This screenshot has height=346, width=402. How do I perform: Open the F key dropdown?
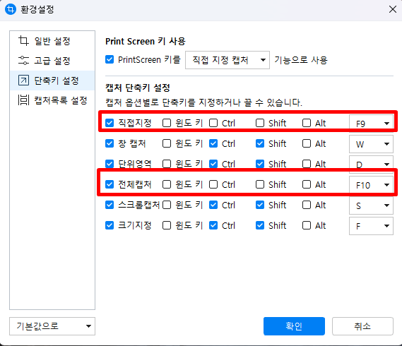(x=371, y=226)
